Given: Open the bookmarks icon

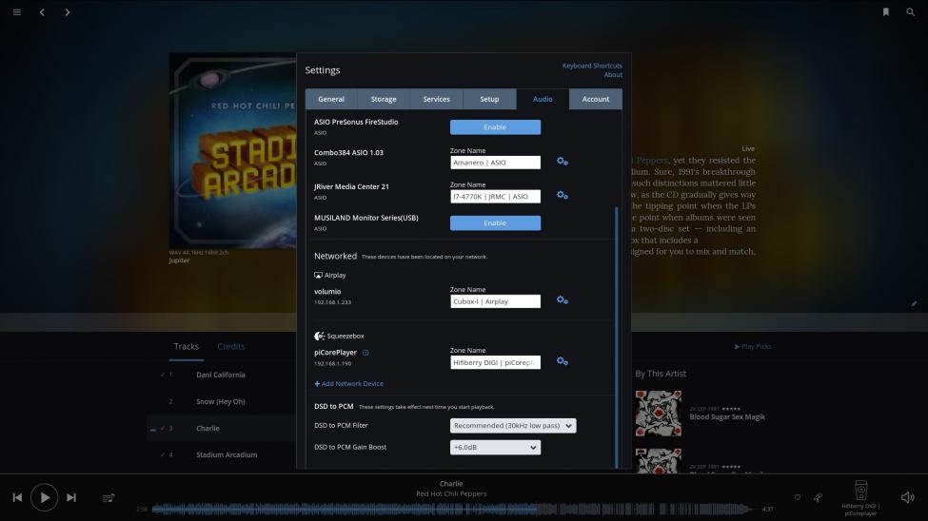Looking at the screenshot, I should click(x=886, y=11).
